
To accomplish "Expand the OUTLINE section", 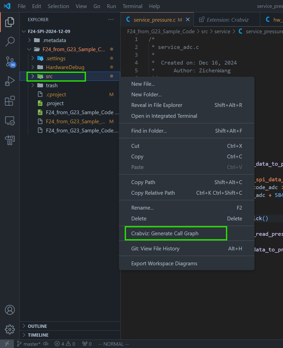I will coord(37,326).
